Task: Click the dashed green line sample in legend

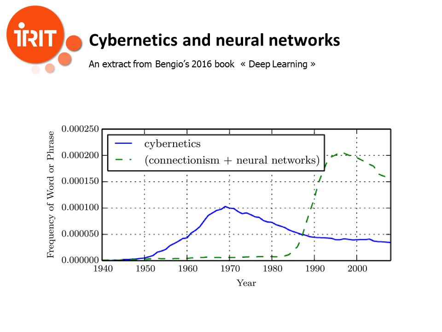Action: click(124, 160)
